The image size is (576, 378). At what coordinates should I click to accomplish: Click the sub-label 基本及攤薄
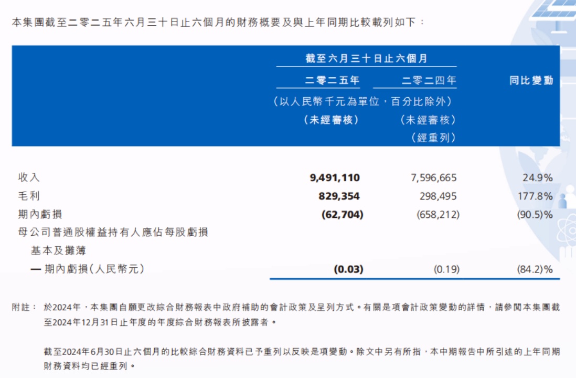58,251
